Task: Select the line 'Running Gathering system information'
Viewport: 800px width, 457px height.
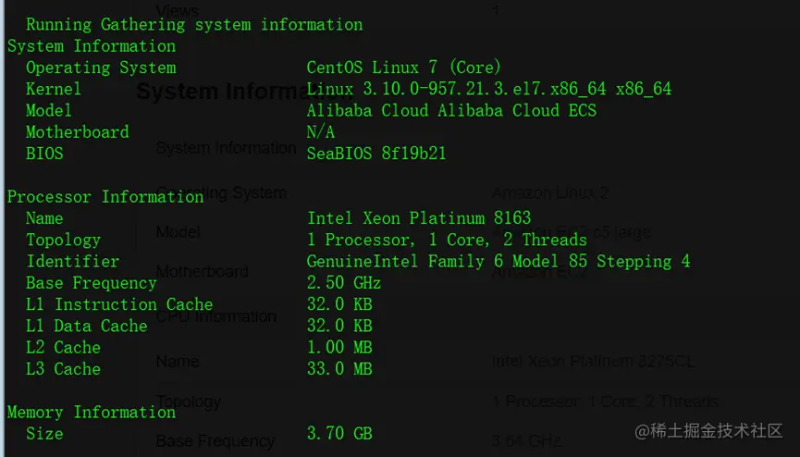Action: [194, 24]
